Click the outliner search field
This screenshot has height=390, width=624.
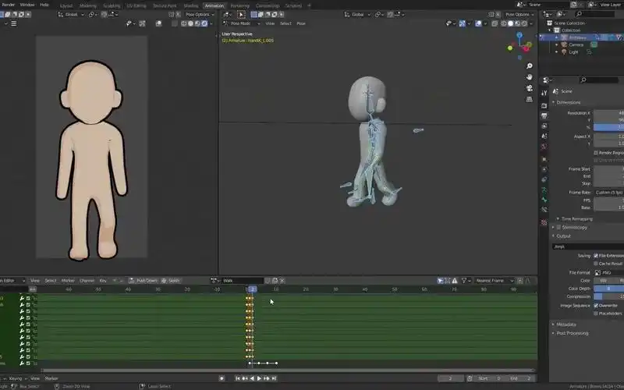597,14
